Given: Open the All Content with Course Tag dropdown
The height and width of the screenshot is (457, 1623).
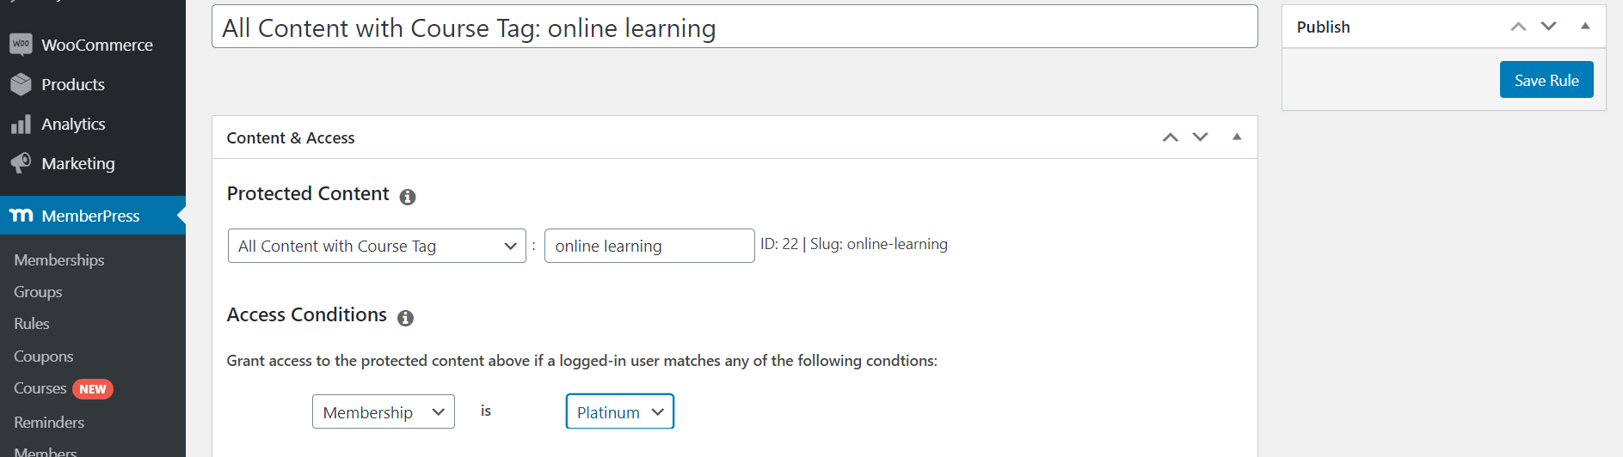Looking at the screenshot, I should (377, 246).
